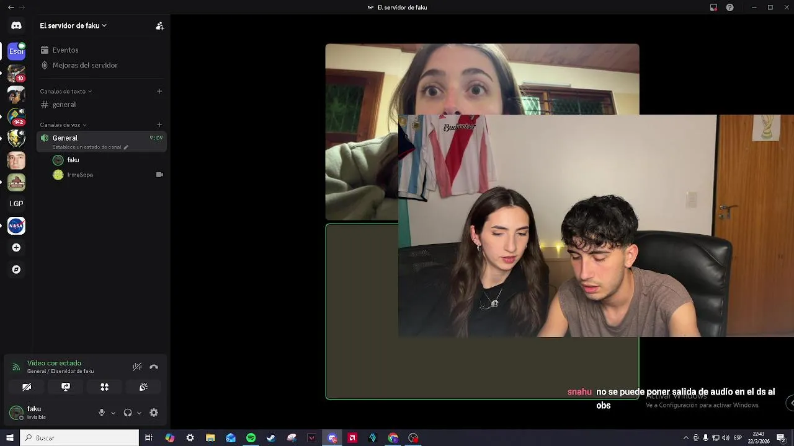The width and height of the screenshot is (794, 446).
Task: Open Mejoras del servidor
Action: tap(102, 65)
